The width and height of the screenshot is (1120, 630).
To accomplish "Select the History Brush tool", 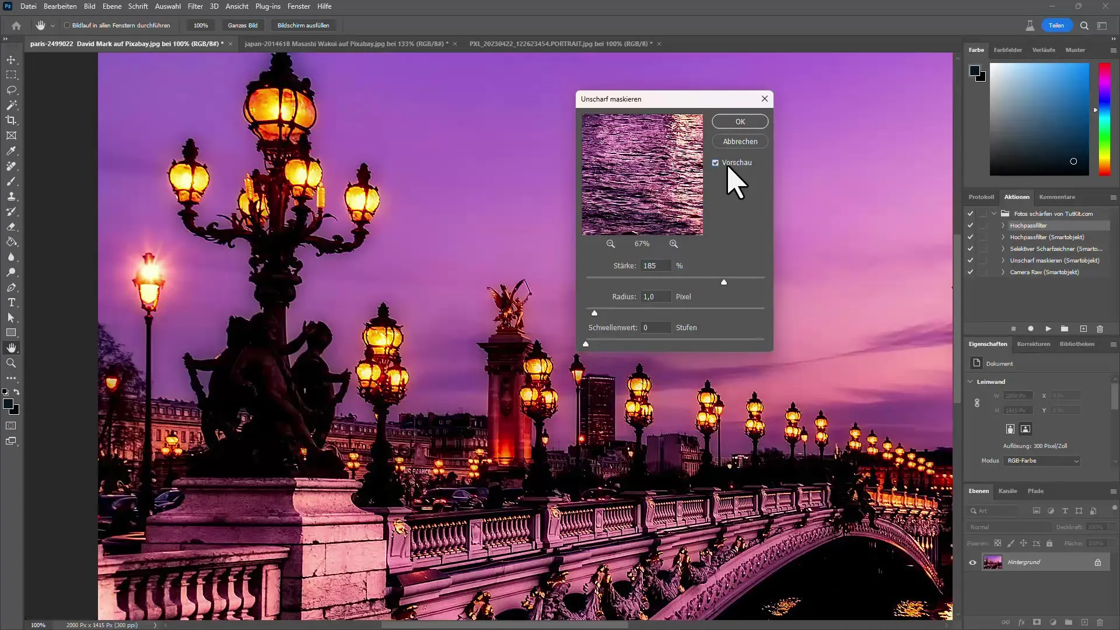I will [x=11, y=212].
